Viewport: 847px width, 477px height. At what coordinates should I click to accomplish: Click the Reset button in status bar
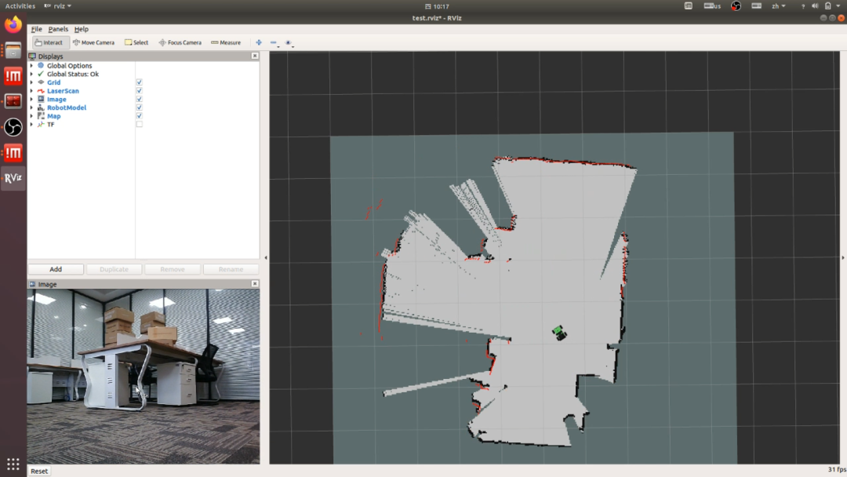coord(39,471)
